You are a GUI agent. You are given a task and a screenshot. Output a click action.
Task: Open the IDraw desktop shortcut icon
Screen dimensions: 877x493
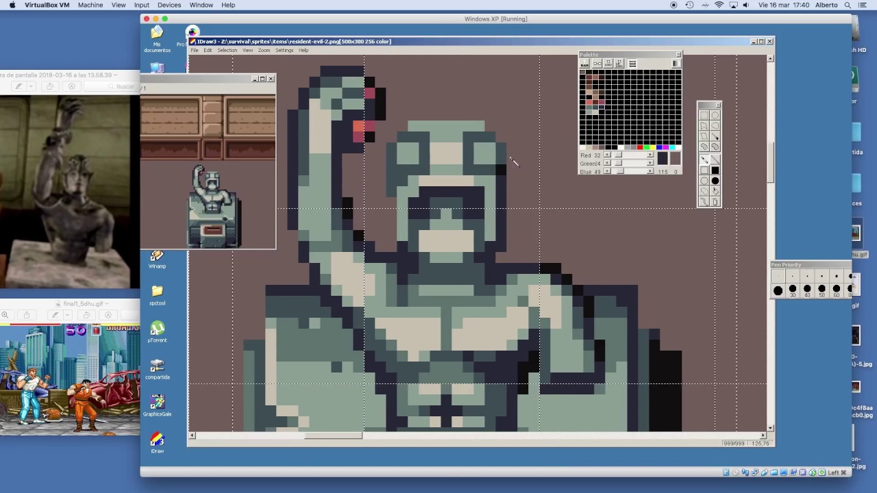tap(157, 442)
